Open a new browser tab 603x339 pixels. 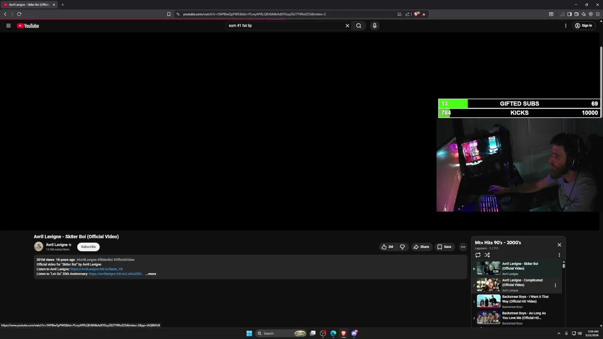(x=62, y=5)
